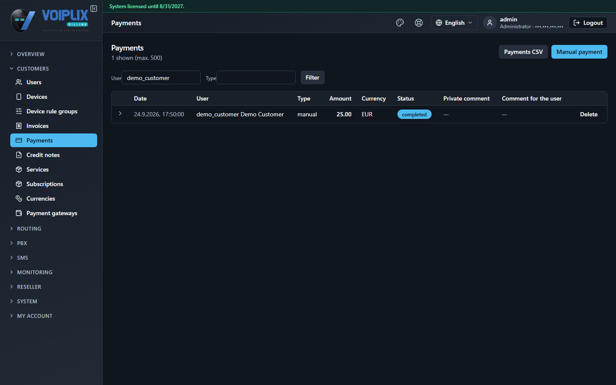Click 'demo_customer Demo Customer' cell
Viewport: 616px width, 385px height.
point(240,114)
